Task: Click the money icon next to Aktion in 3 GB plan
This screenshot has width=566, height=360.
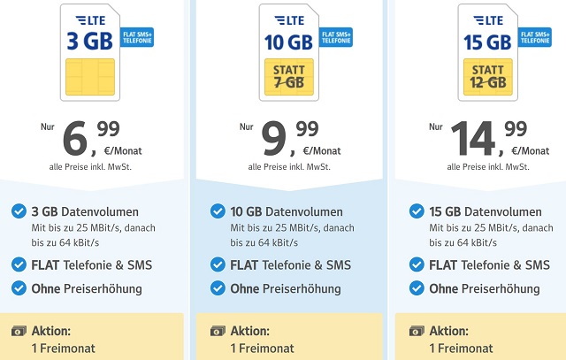Action: [x=18, y=332]
